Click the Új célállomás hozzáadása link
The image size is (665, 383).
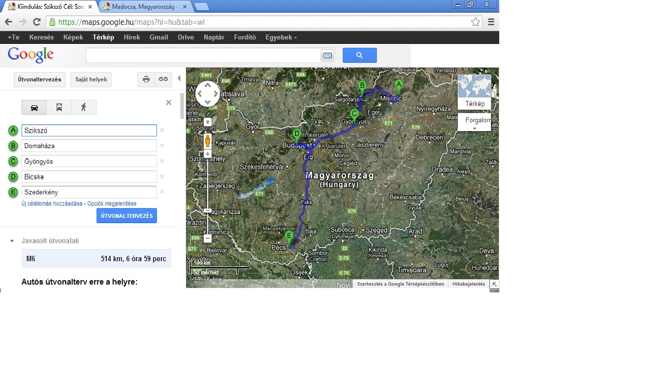point(52,204)
